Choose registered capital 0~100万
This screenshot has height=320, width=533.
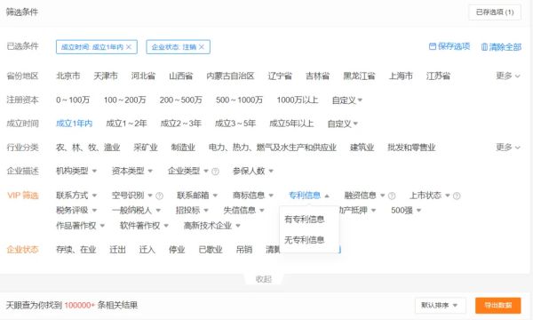73,100
